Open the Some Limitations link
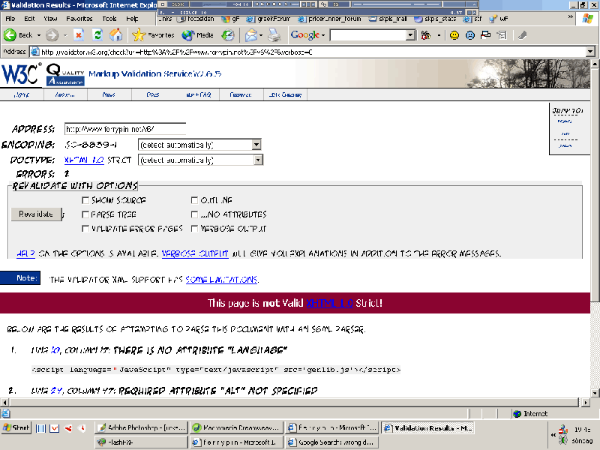Screen dimensions: 600x450 coord(221,280)
